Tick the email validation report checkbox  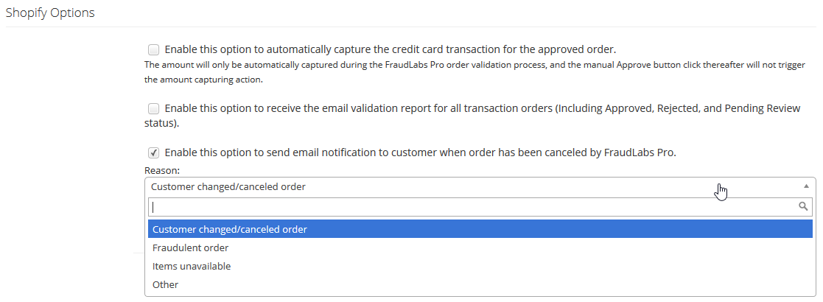click(x=153, y=108)
